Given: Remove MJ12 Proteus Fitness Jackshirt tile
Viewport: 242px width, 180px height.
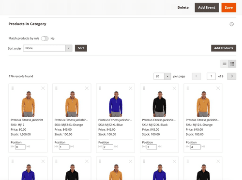Looking at the screenshot, I should (43, 88).
